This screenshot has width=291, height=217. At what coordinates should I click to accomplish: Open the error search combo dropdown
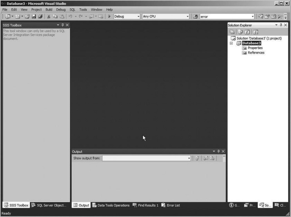click(253, 16)
